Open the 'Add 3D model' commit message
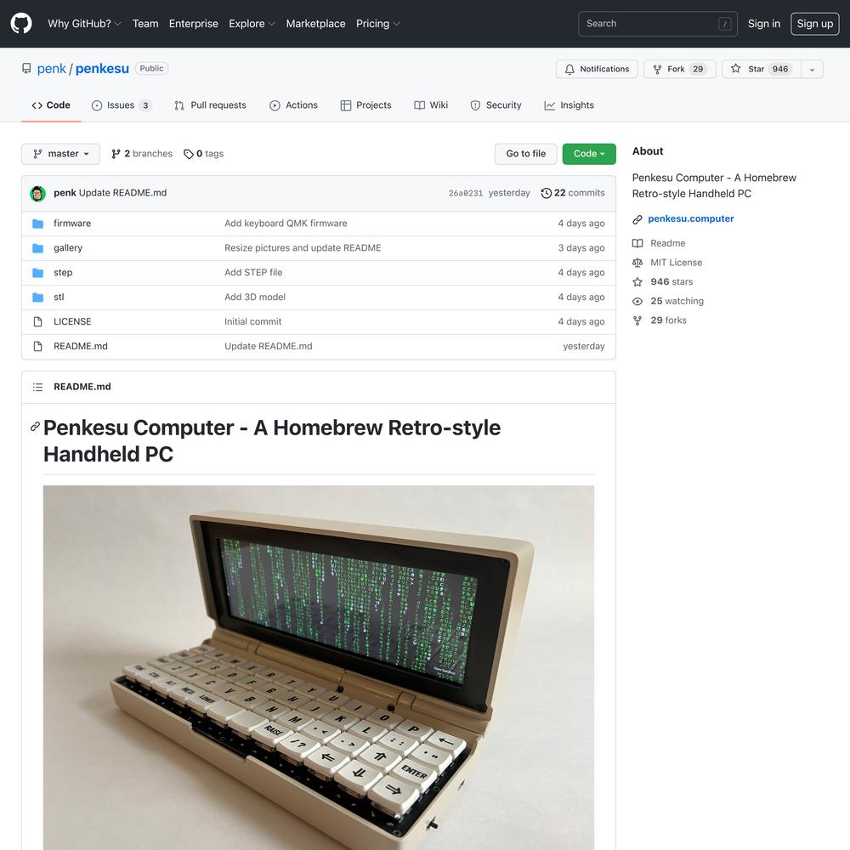850x850 pixels. pyautogui.click(x=255, y=297)
